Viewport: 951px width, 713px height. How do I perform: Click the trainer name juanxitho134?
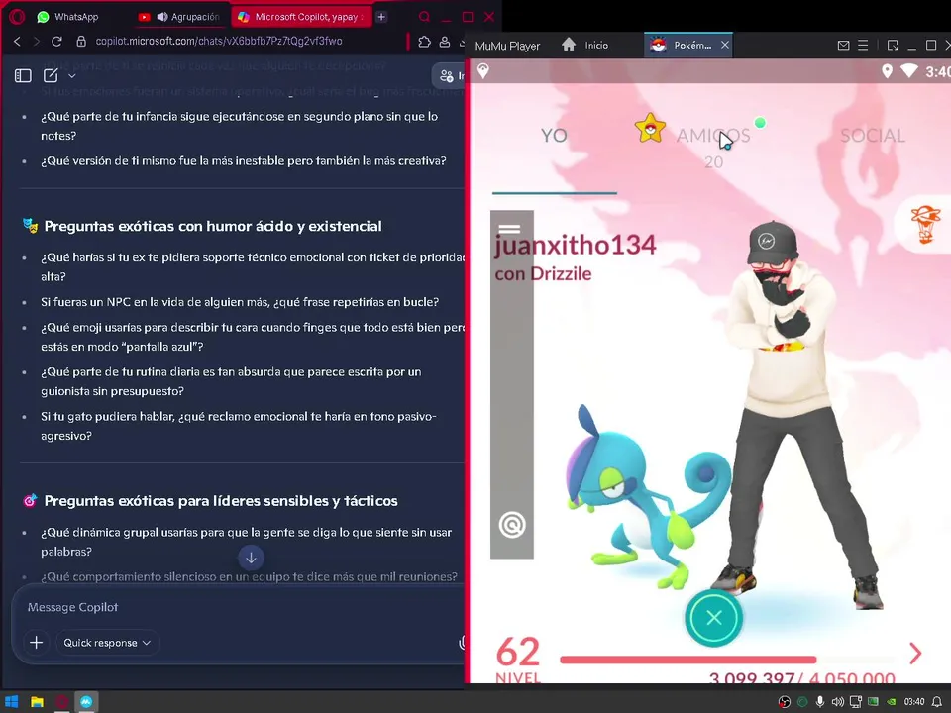(x=575, y=245)
